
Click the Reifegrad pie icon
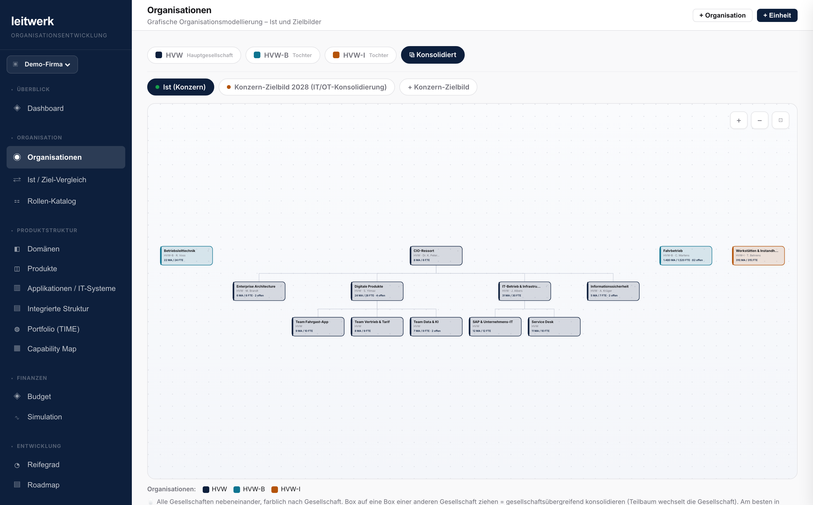click(x=17, y=465)
